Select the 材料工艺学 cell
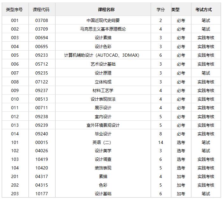224x200 pixels. pyautogui.click(x=103, y=90)
